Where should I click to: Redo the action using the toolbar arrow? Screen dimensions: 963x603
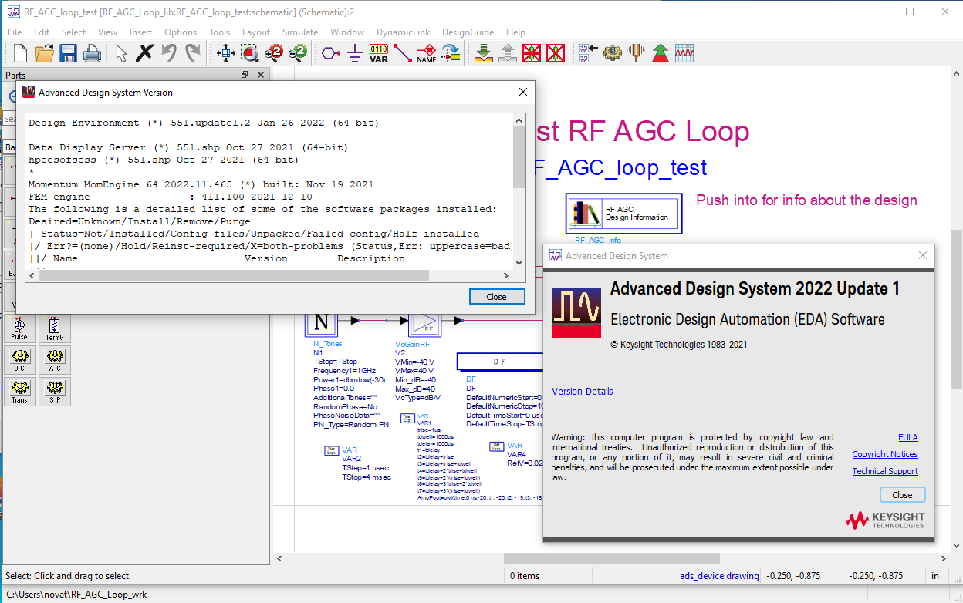[x=192, y=53]
